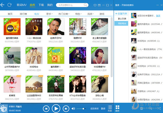Open the 随便听听 radio cover
This screenshot has height=113, width=163.
point(78,27)
